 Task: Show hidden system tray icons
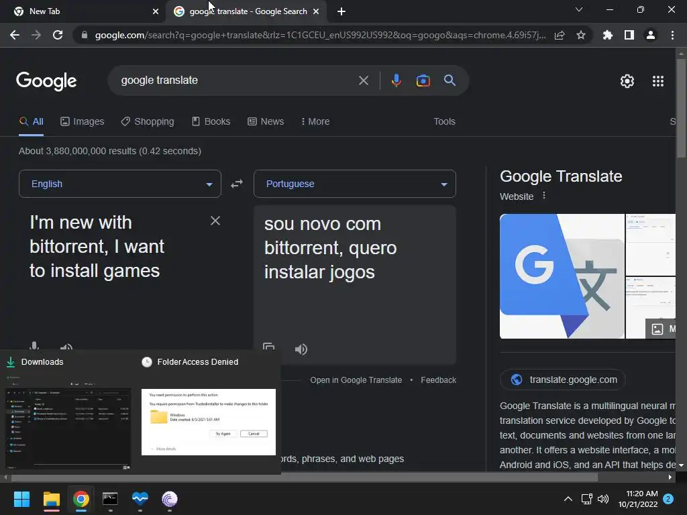(x=568, y=499)
